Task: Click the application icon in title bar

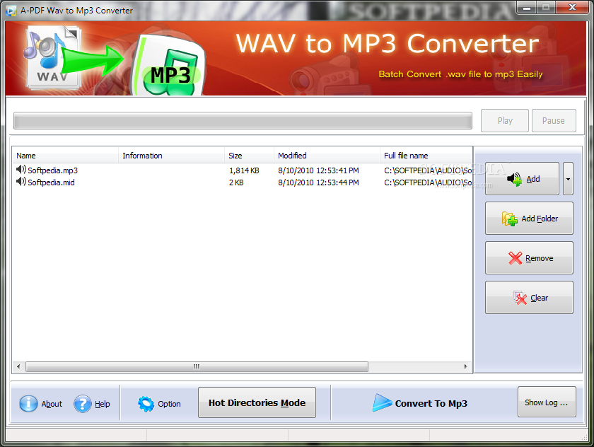Action: pyautogui.click(x=11, y=10)
